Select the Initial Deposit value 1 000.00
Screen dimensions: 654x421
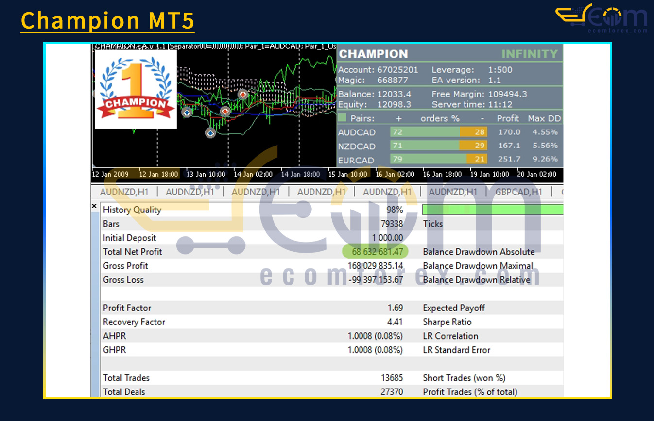388,238
